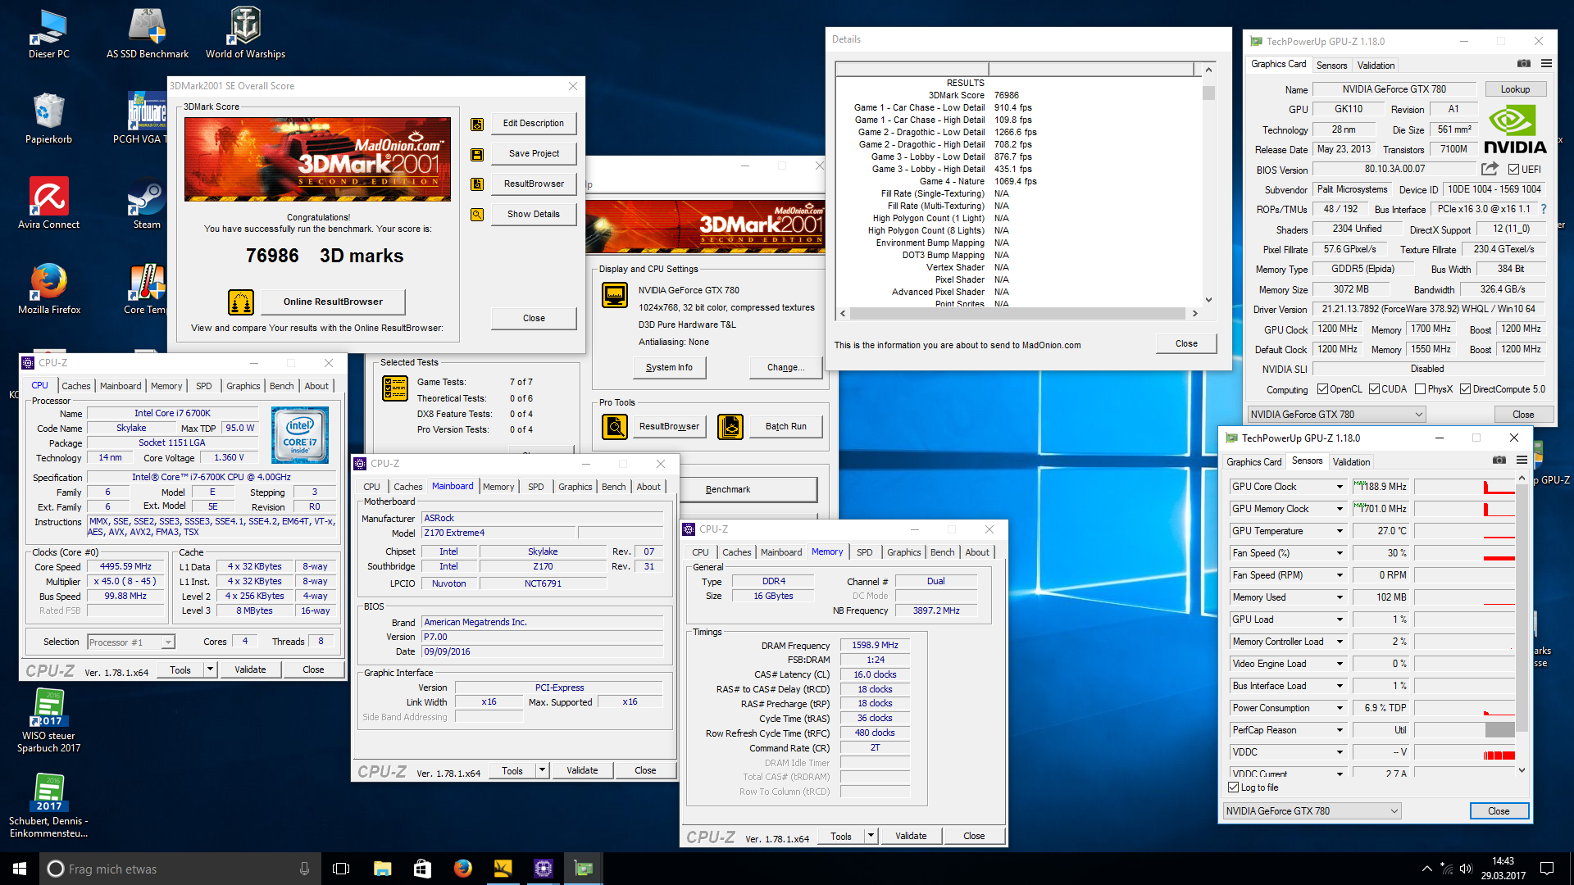Click the BIOS export share icon in GPU-Z
1574x885 pixels.
[x=1490, y=169]
